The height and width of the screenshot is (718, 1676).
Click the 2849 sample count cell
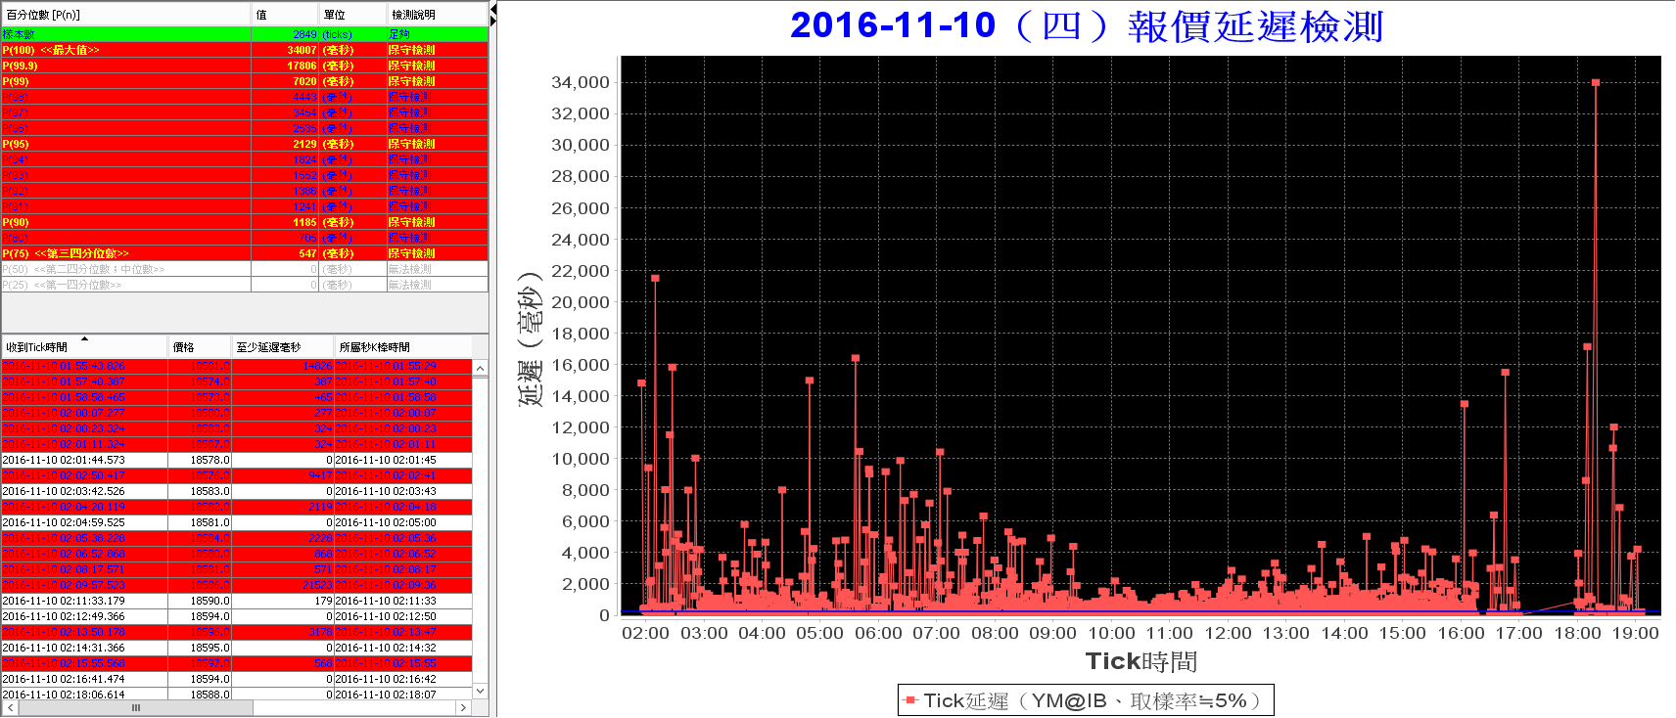tap(286, 34)
